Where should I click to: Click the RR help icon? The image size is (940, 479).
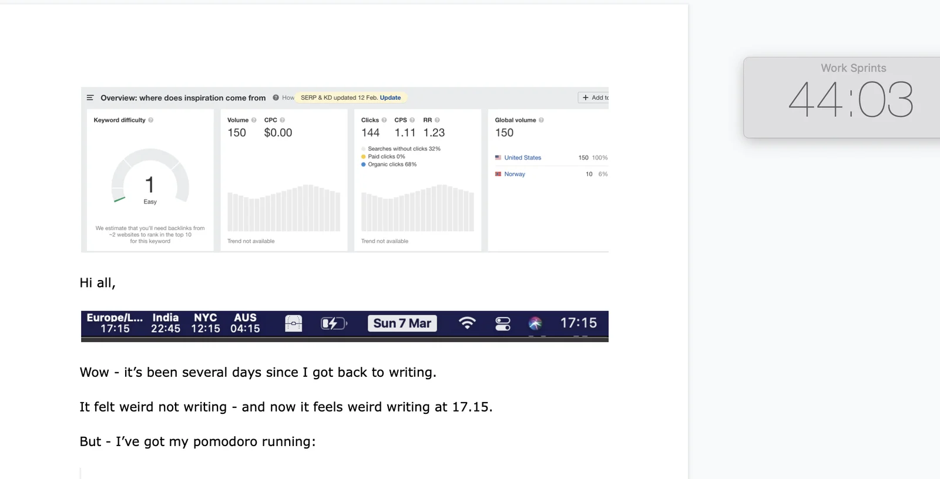tap(437, 120)
